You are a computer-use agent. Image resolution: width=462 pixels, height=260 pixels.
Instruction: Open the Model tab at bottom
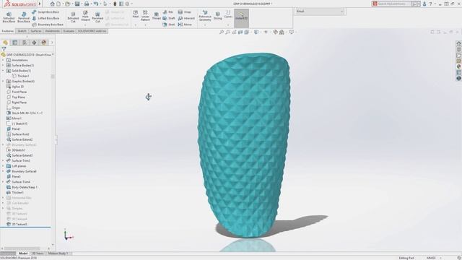click(x=23, y=253)
